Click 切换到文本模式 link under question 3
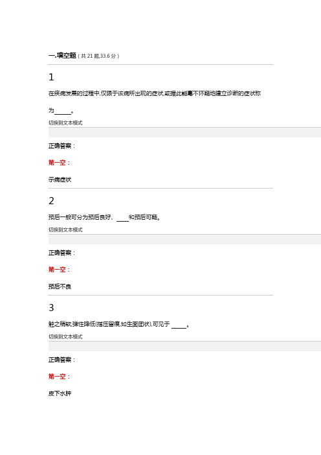 pos(65,336)
